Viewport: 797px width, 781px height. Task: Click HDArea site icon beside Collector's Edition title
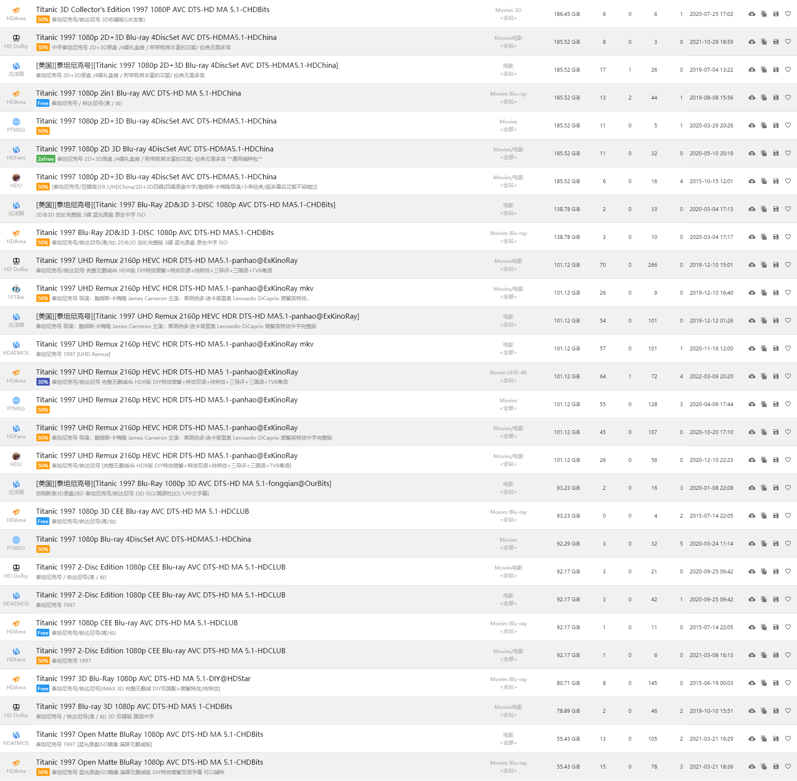16,10
